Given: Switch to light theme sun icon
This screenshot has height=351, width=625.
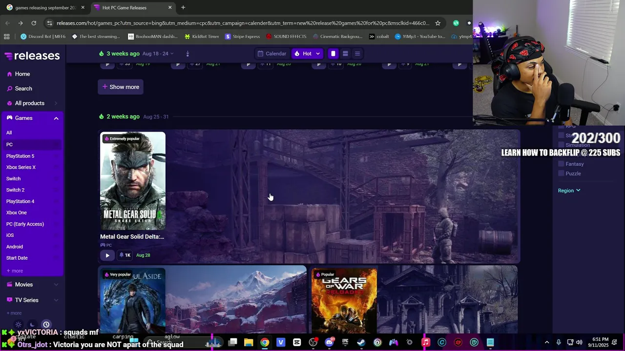Looking at the screenshot, I should coord(19,325).
